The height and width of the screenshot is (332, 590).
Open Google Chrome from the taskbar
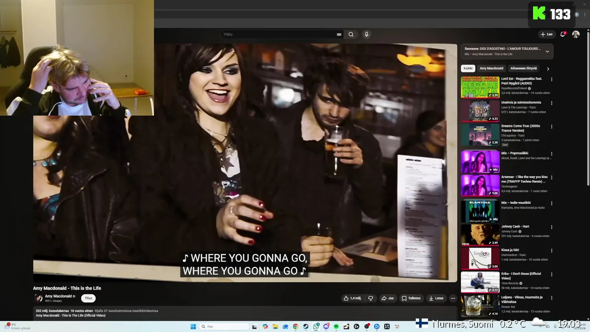[295, 326]
